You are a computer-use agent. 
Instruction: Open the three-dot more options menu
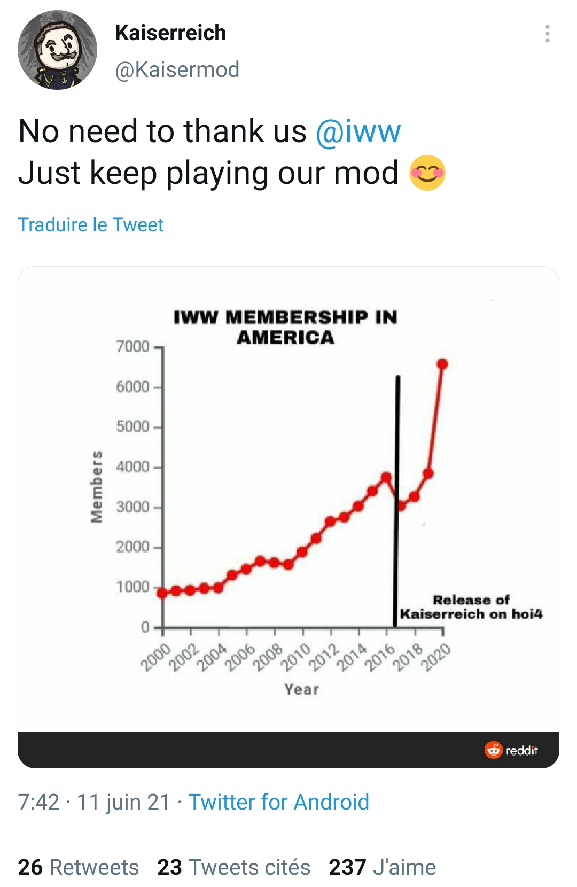(547, 34)
